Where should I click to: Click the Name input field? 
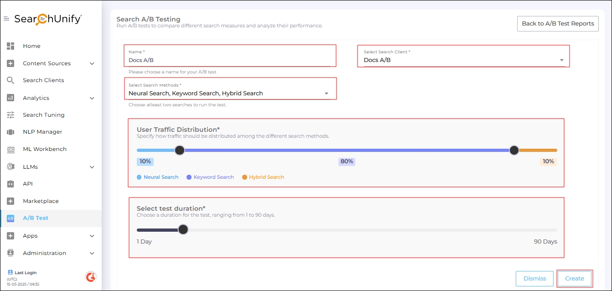click(x=229, y=60)
